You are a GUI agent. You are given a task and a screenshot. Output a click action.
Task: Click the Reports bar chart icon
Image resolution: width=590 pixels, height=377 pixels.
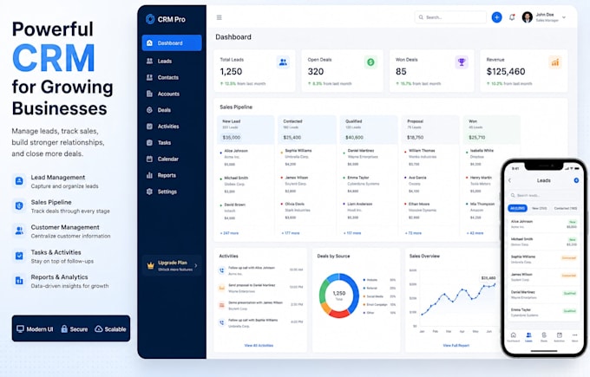coord(149,175)
